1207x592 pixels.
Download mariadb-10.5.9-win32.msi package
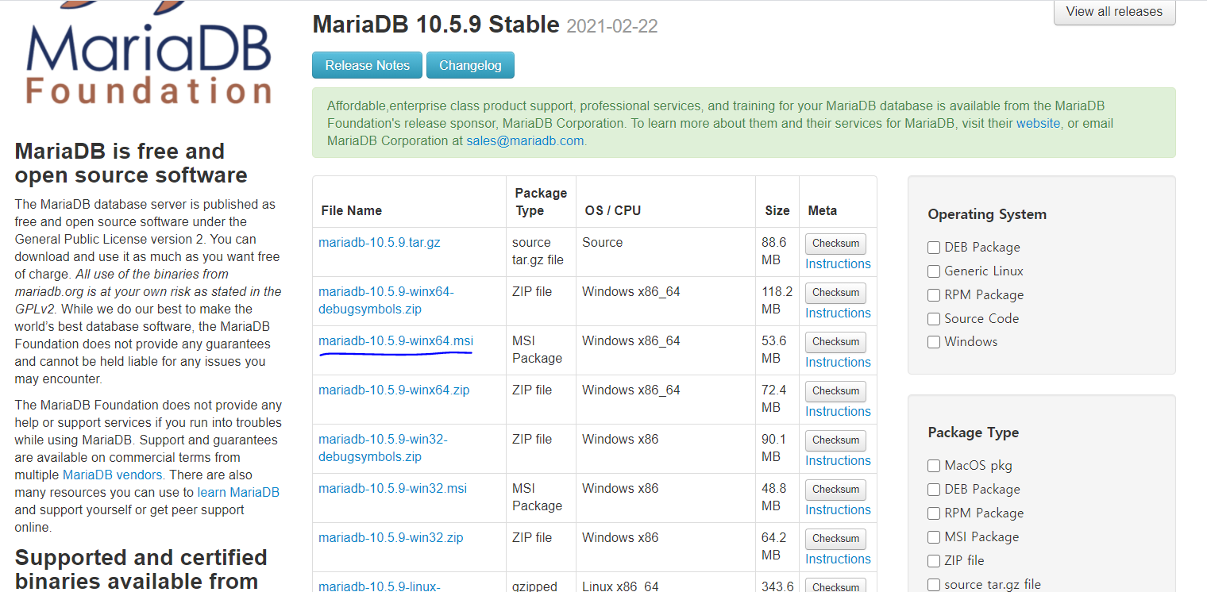[x=392, y=489]
